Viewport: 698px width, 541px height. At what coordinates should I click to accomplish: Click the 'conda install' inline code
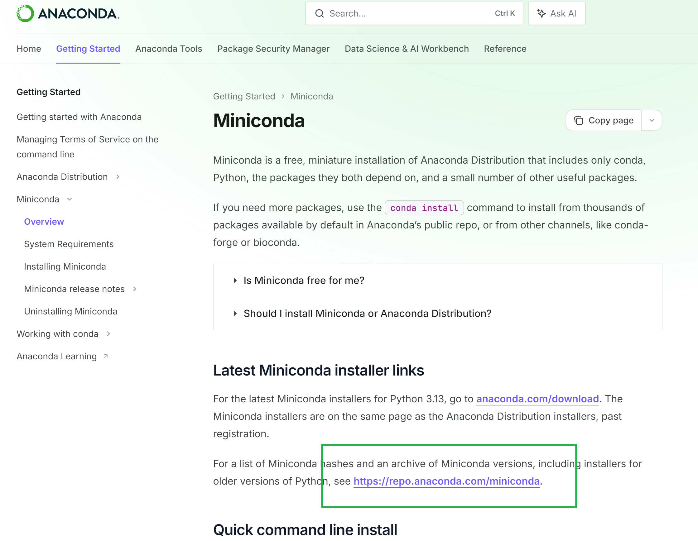coord(424,208)
